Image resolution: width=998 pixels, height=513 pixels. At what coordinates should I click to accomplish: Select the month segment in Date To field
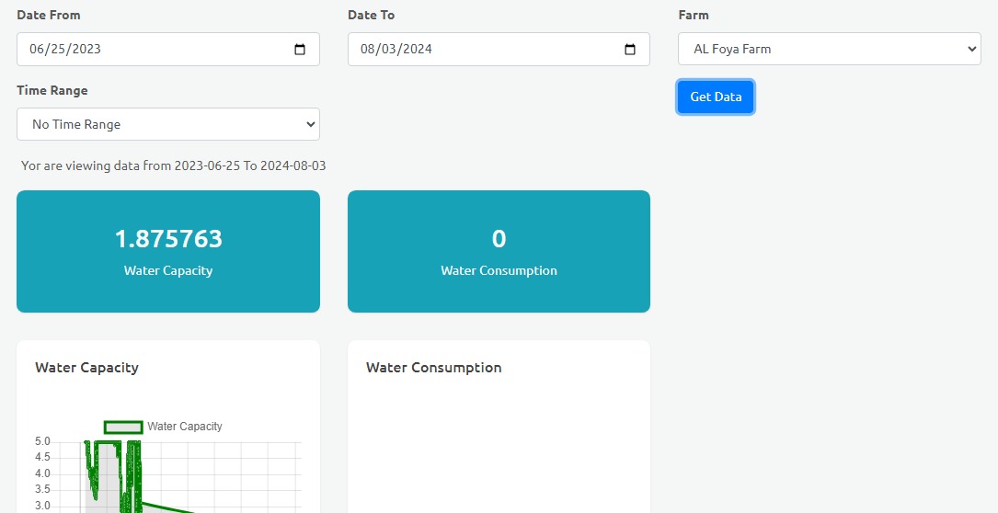[x=369, y=50]
